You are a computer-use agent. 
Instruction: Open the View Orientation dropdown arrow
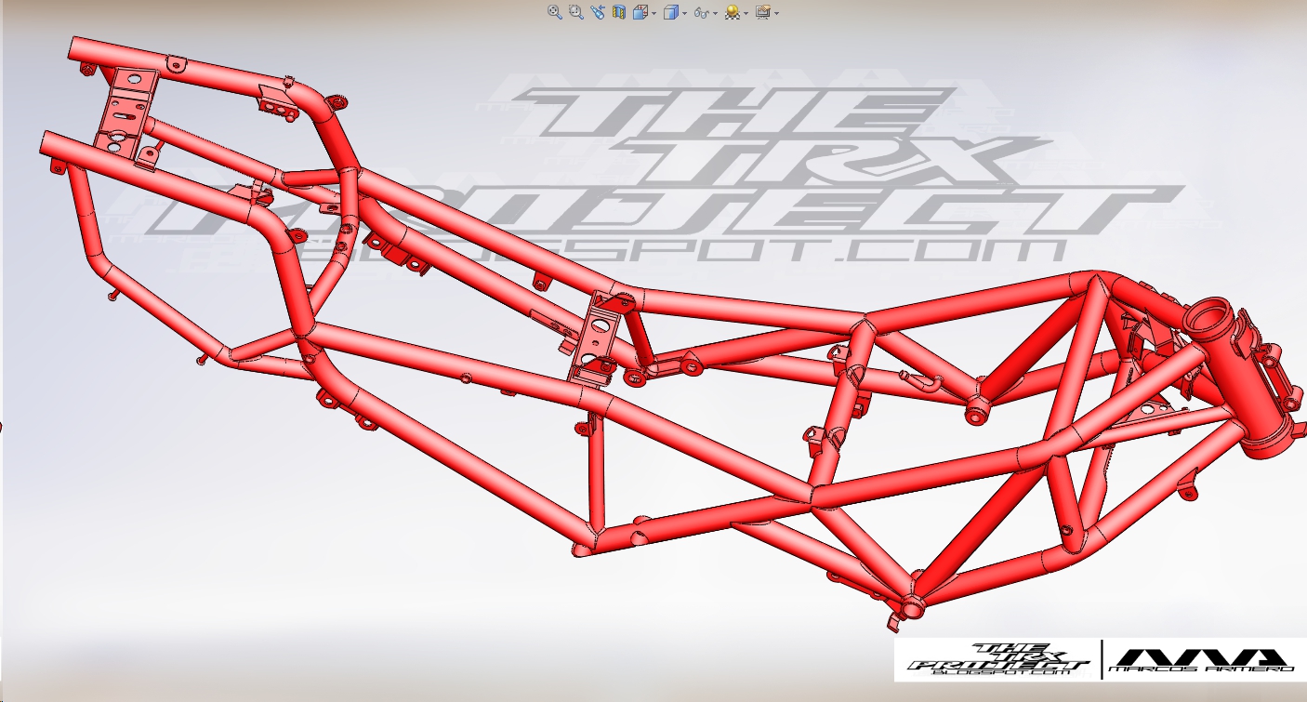(x=654, y=13)
